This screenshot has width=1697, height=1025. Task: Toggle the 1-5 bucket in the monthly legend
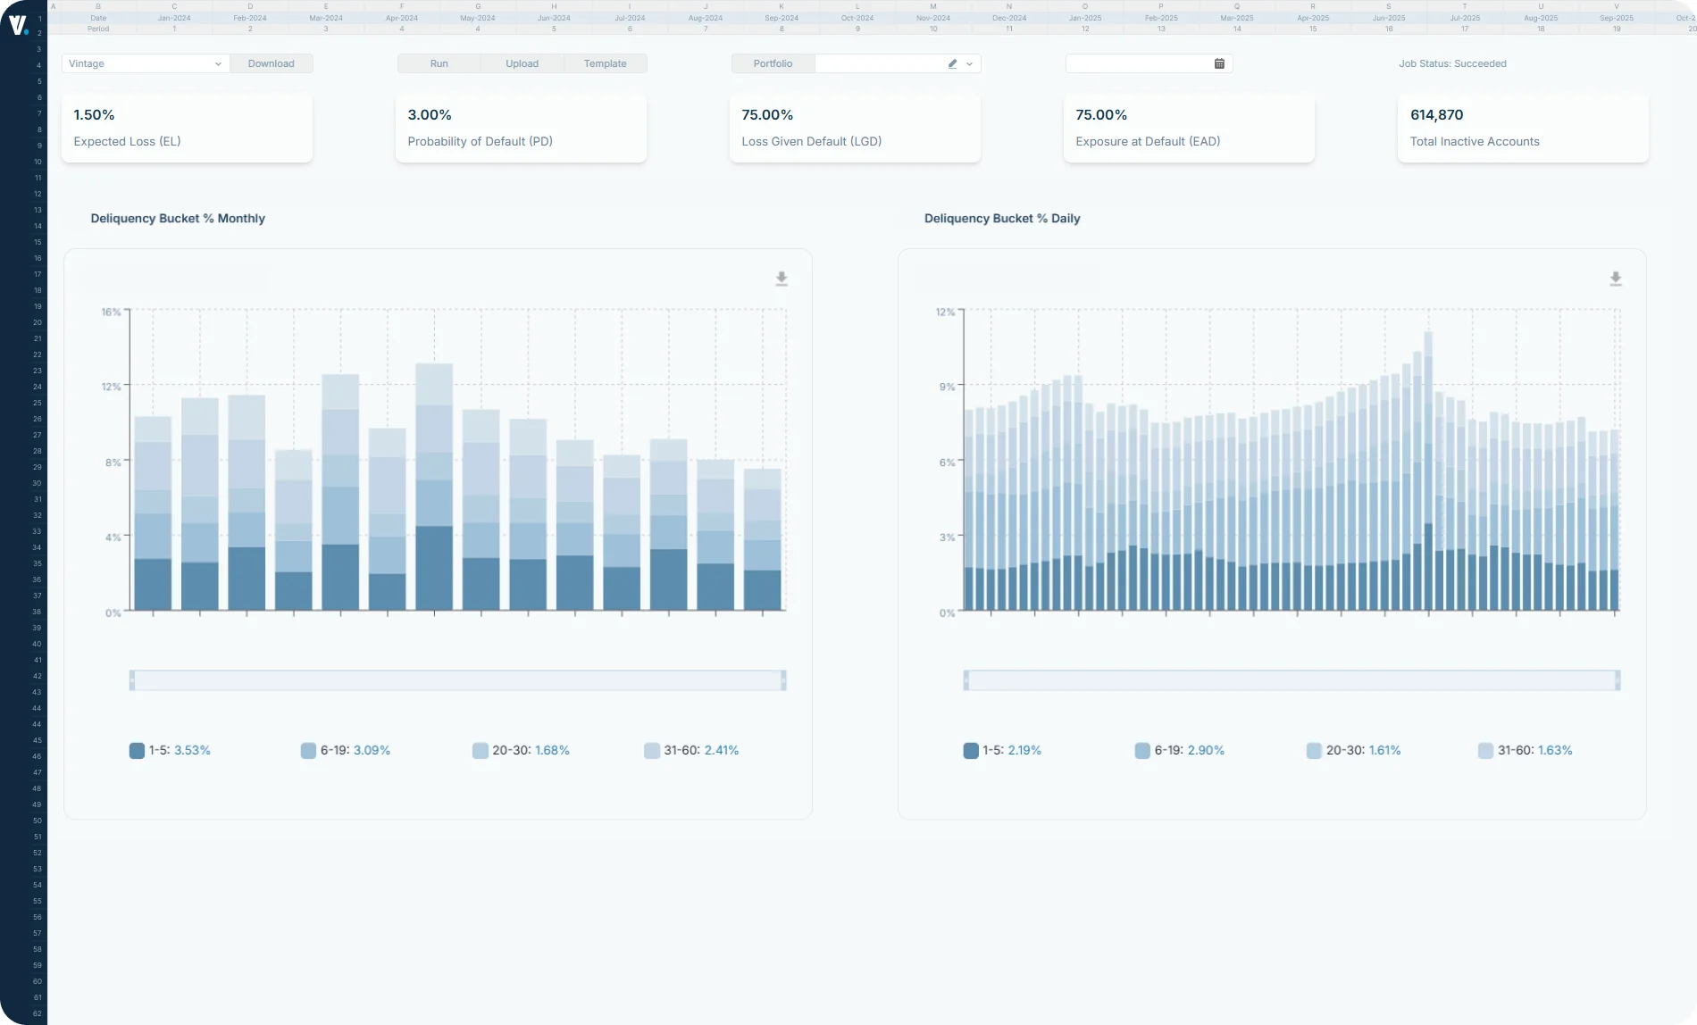tap(170, 750)
